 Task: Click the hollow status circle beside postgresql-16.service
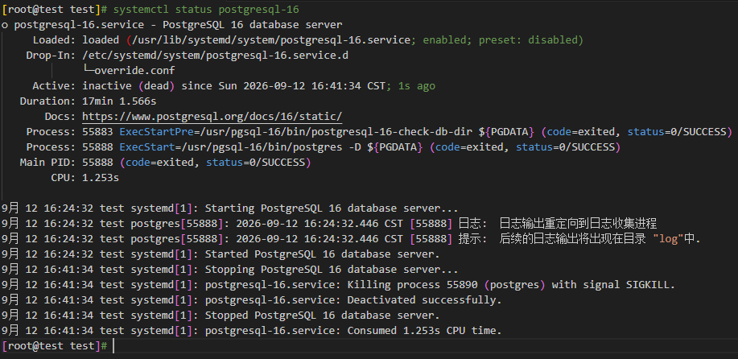coord(5,25)
